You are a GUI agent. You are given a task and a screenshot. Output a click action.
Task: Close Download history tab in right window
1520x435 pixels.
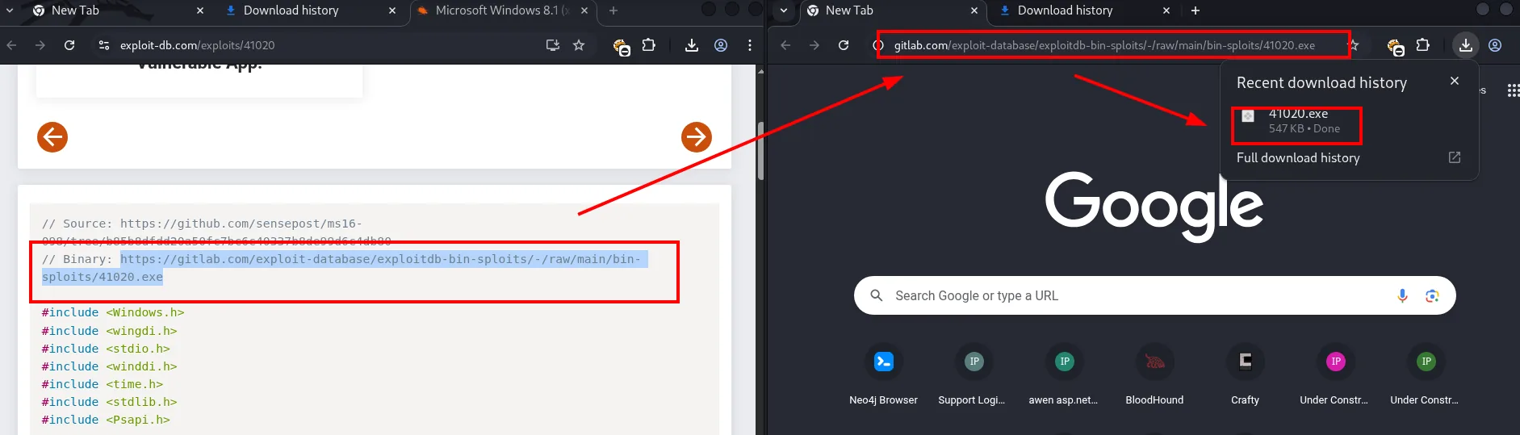1166,10
